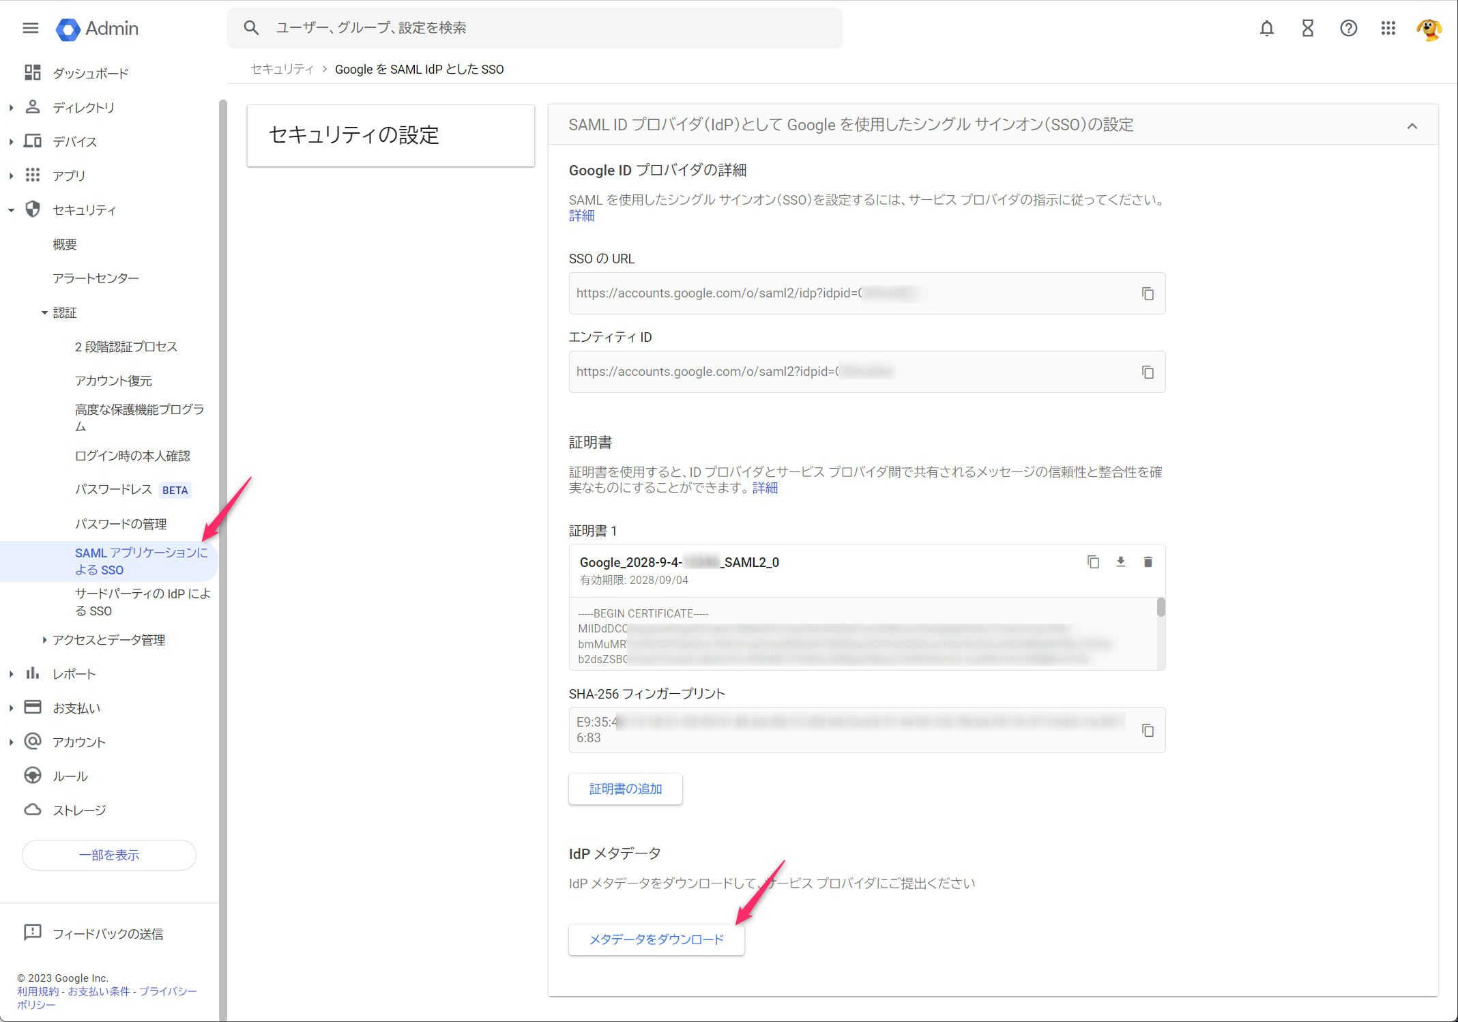
Task: Delete certificate 1 with trash icon
Action: [1148, 561]
